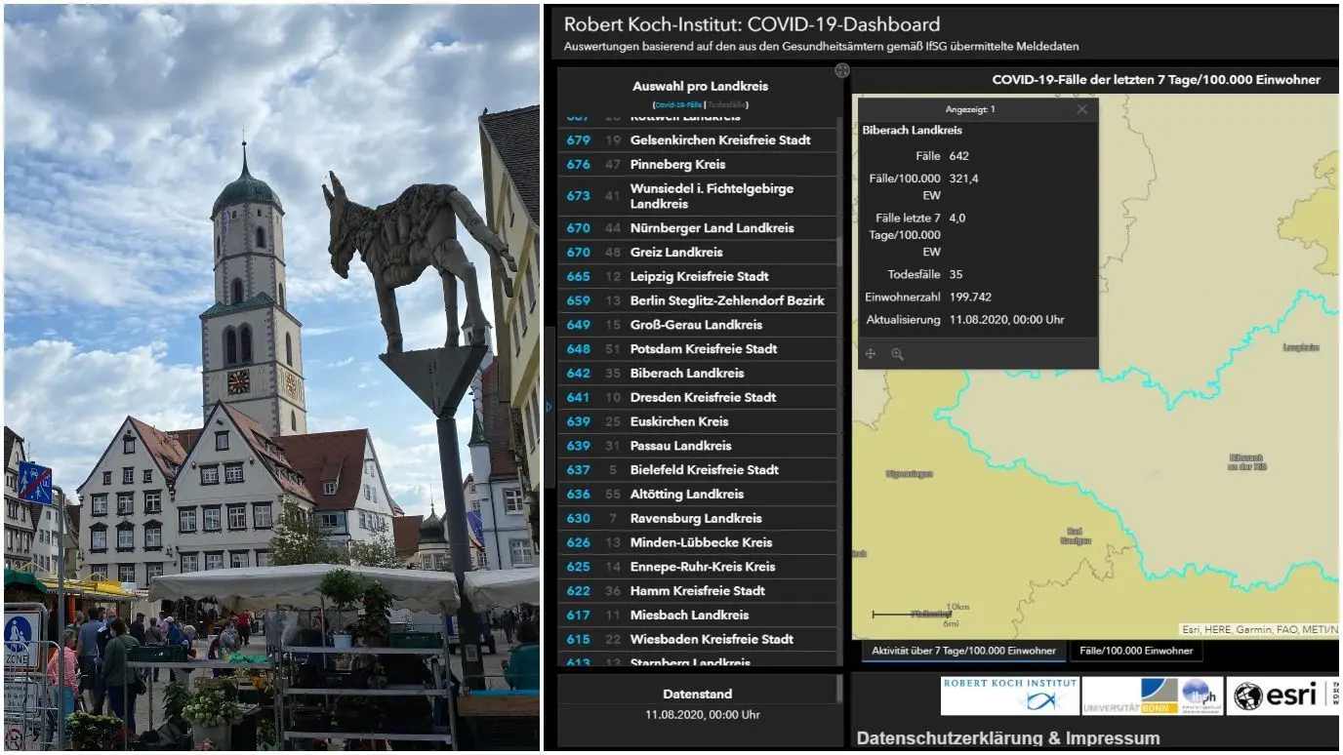Click the Robert Koch Institut logo
1343x755 pixels.
pos(1009,695)
